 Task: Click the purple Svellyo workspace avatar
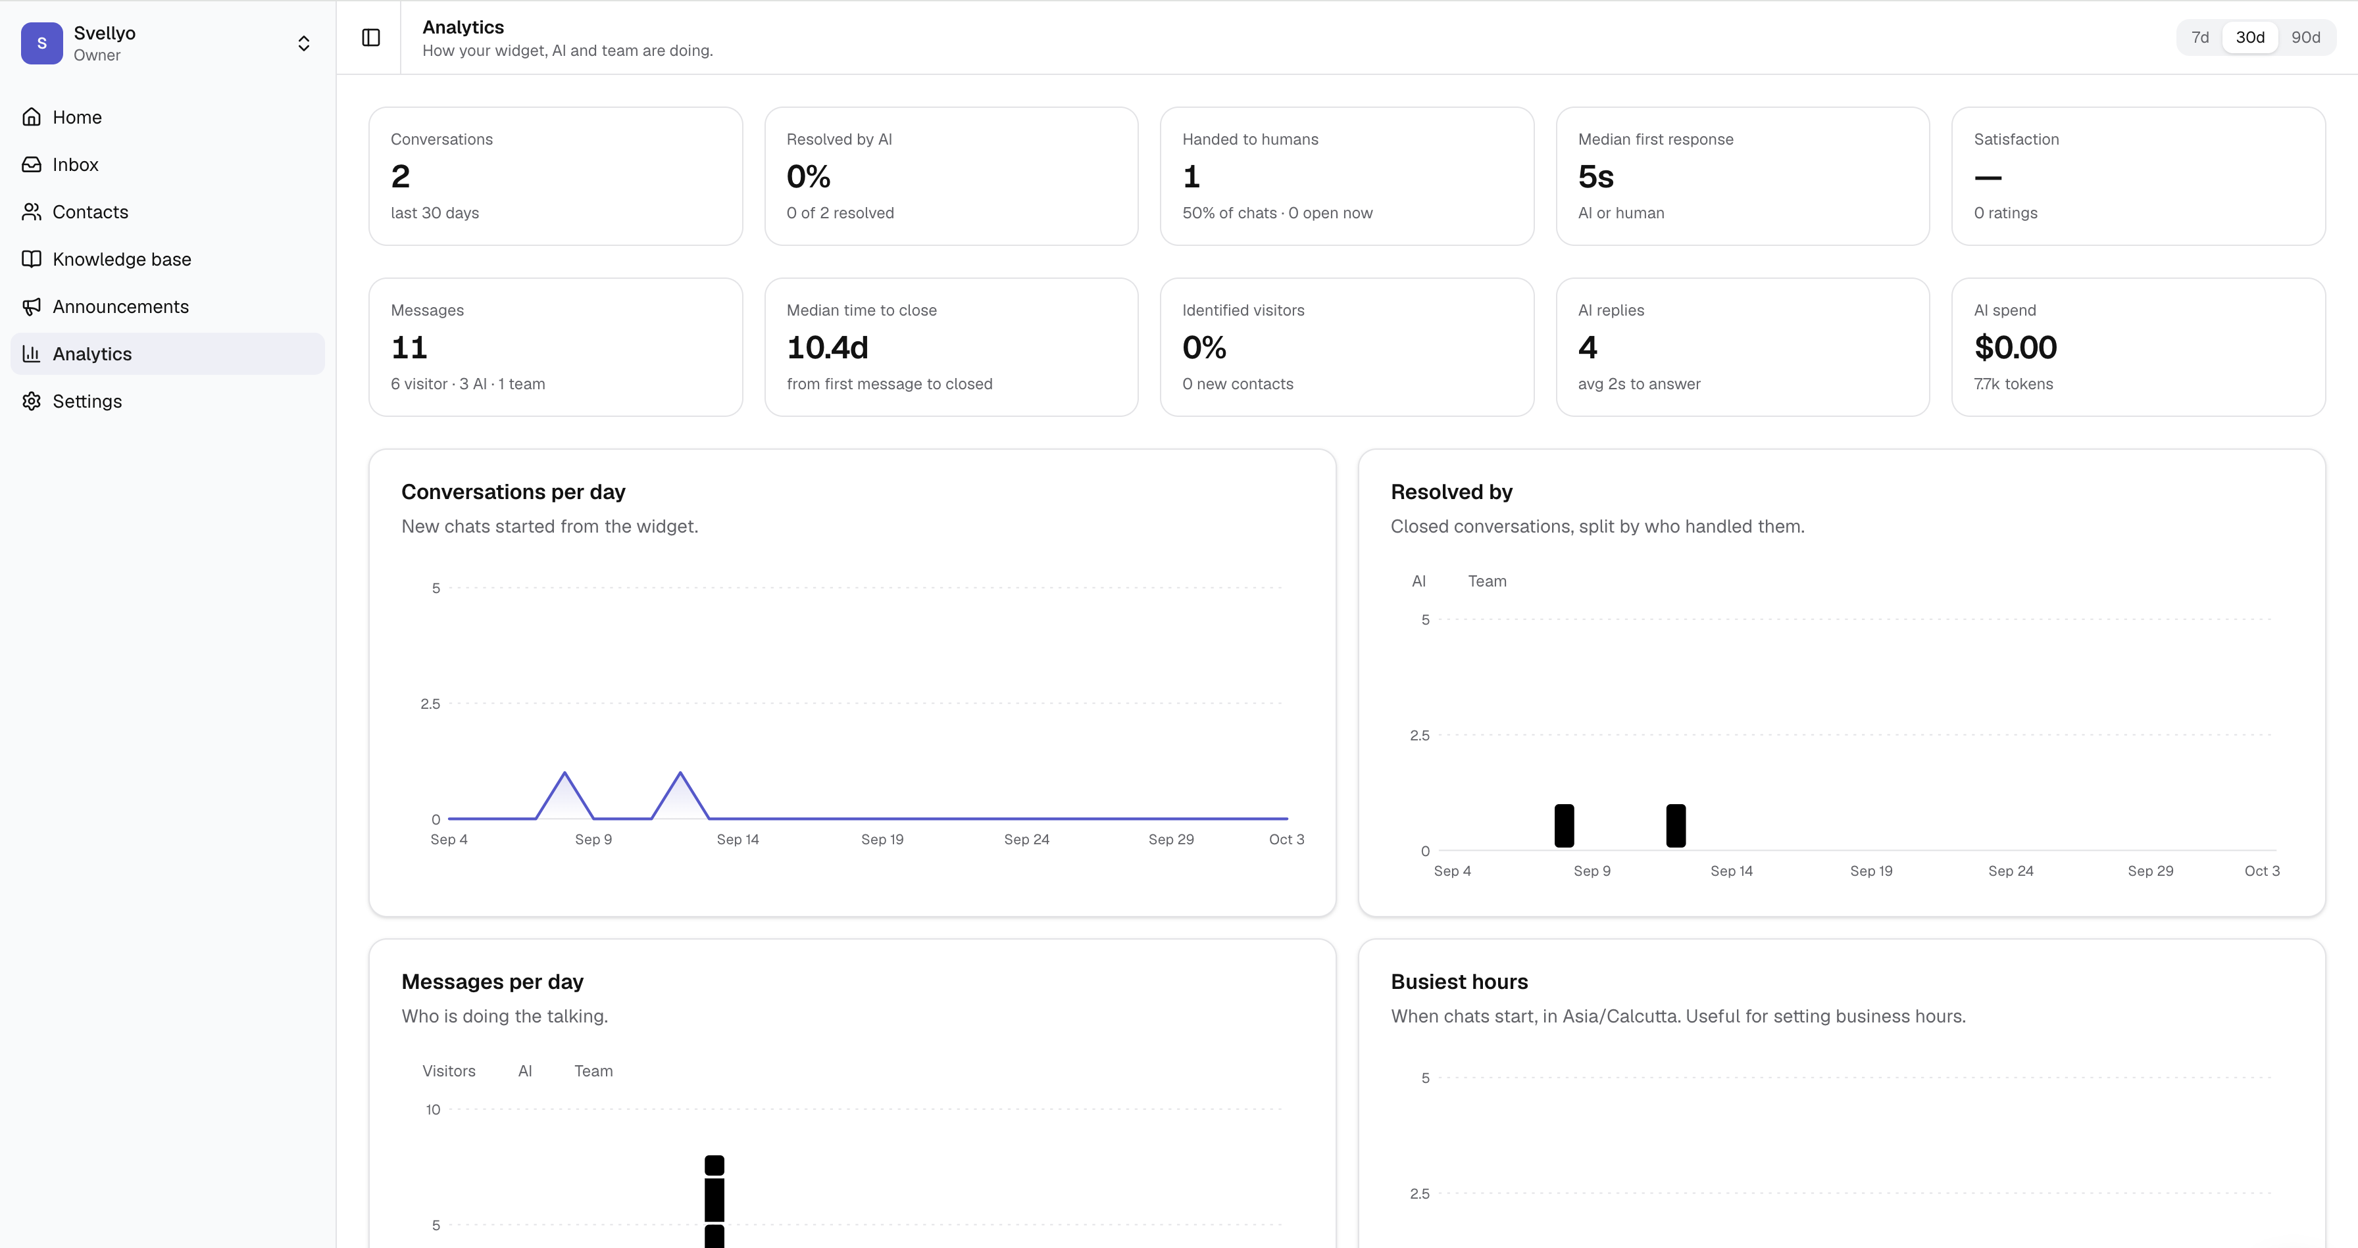pyautogui.click(x=42, y=43)
